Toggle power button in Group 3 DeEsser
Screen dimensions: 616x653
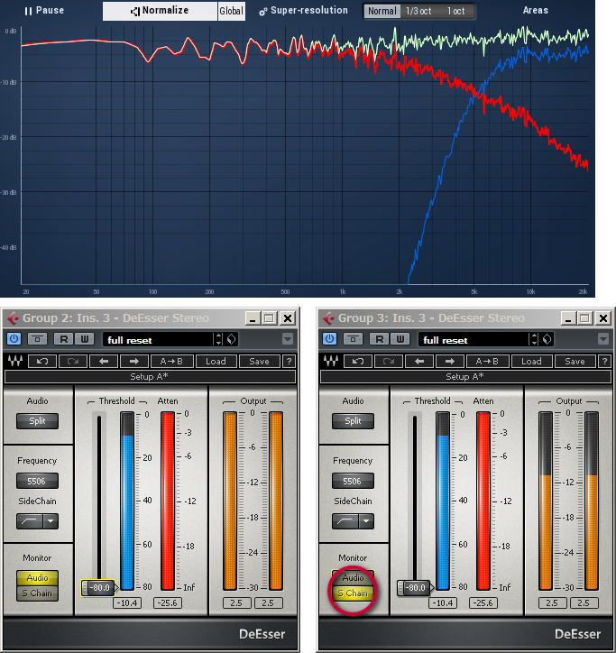(x=330, y=338)
